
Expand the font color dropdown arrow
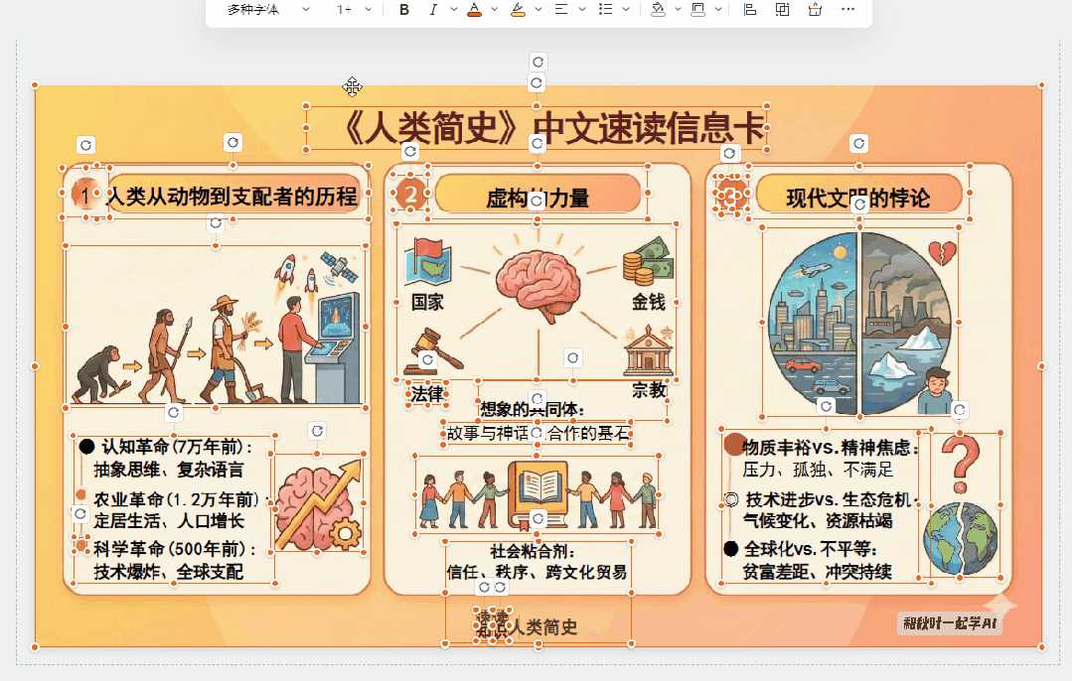coord(493,9)
